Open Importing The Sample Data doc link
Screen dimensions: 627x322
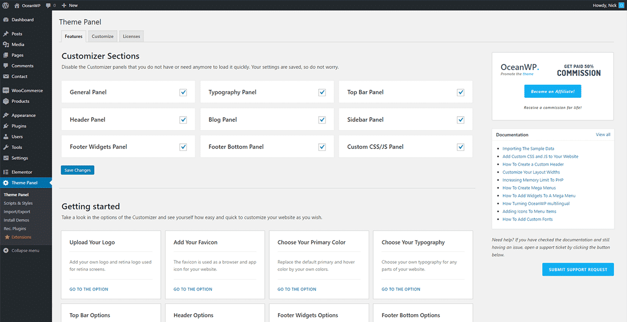click(x=528, y=149)
